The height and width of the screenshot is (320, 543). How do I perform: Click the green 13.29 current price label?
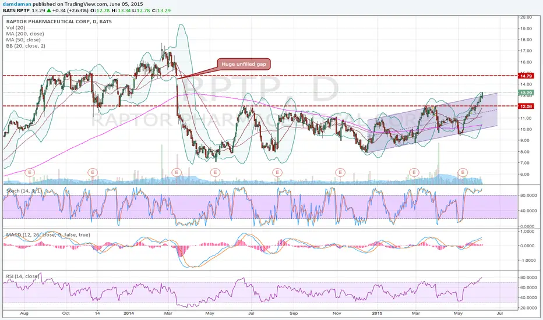coord(526,93)
